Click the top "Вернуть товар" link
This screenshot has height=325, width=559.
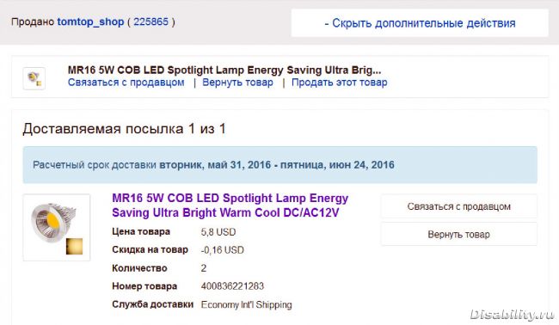(x=237, y=83)
